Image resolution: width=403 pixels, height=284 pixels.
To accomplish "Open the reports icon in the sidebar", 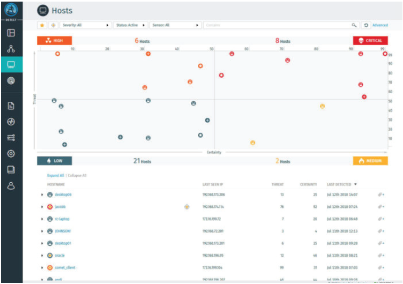I will [11, 106].
